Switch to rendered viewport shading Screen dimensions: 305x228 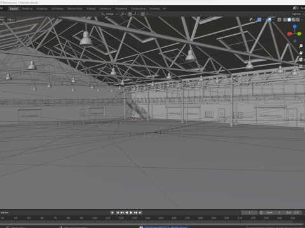297,20
